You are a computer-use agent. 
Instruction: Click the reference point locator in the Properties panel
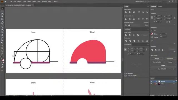click(152, 17)
